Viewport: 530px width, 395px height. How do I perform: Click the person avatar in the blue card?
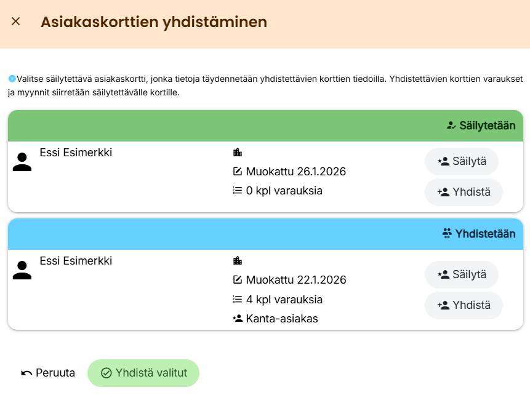[x=22, y=270]
